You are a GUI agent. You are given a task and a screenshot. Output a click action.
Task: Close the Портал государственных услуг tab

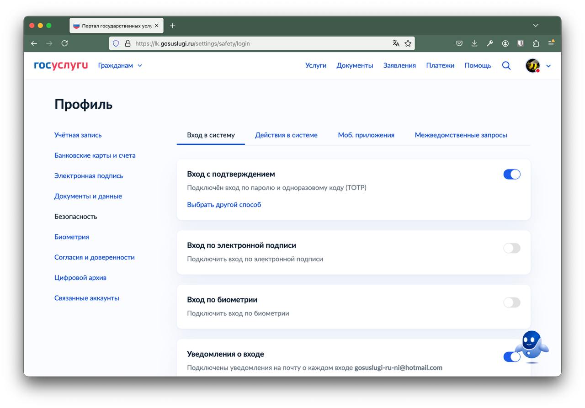click(157, 26)
